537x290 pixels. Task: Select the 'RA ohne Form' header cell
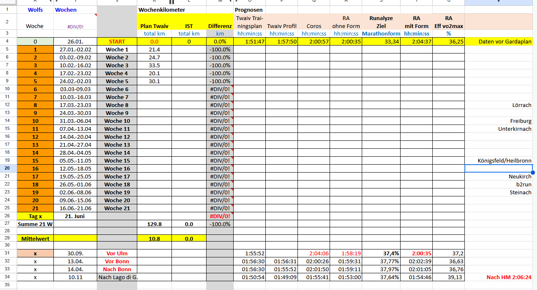[346, 22]
